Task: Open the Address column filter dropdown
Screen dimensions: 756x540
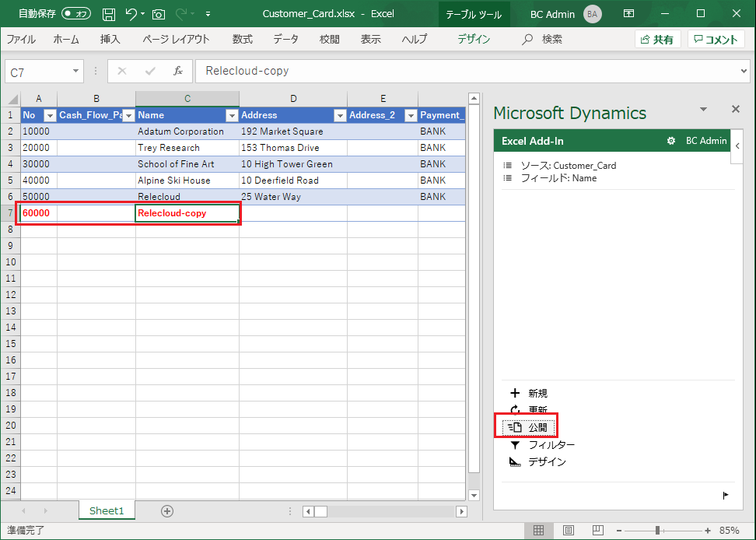Action: point(341,115)
